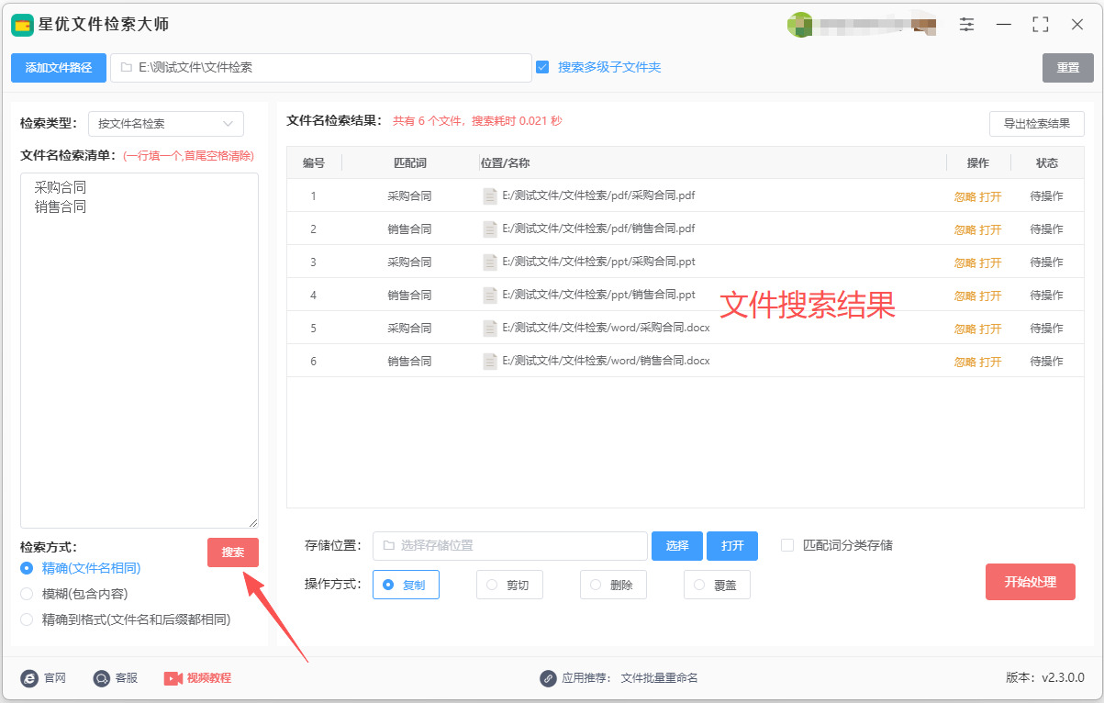
Task: Click 选择存储位置 input field
Action: tap(510, 546)
